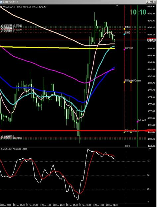The height and width of the screenshot is (207, 157).
Task: Click the current price label 1945.46
Action: (x=151, y=40)
